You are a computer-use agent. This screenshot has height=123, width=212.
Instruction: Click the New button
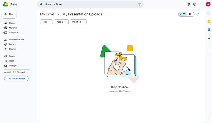pyautogui.click(x=9, y=14)
